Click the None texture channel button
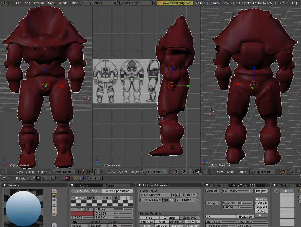 287,191
